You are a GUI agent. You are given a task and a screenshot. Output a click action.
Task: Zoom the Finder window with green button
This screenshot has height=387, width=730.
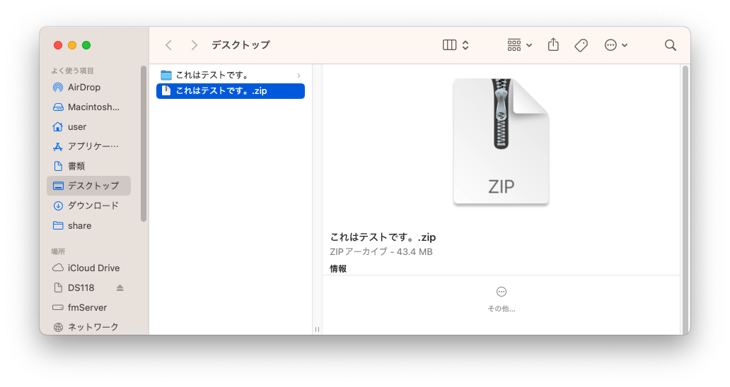click(86, 45)
